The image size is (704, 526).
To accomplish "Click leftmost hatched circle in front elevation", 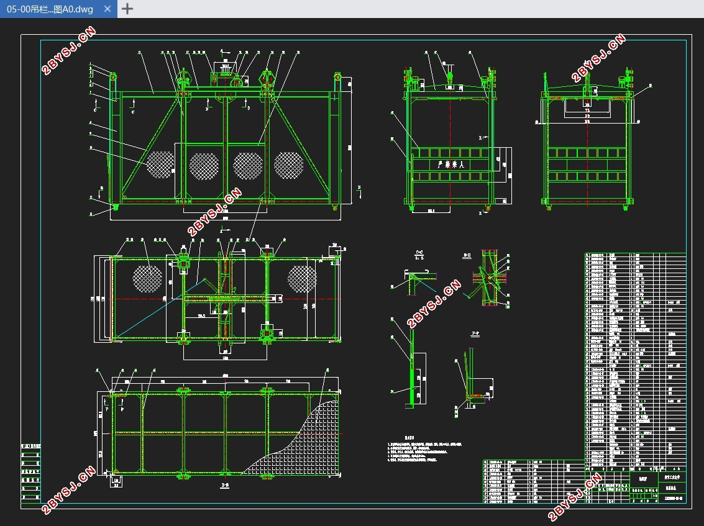I will pos(161,165).
